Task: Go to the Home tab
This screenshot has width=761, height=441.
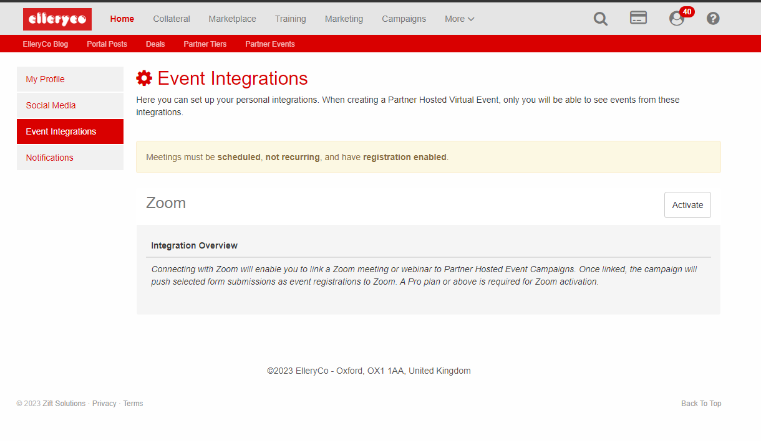Action: [x=122, y=19]
